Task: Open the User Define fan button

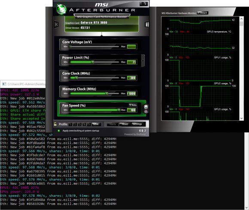Action: pos(146,109)
